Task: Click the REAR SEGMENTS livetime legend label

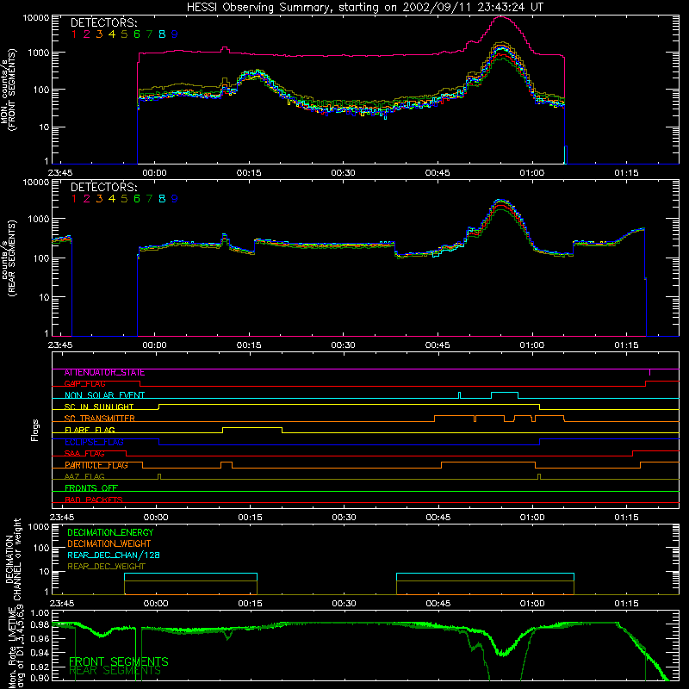Action: 115,671
